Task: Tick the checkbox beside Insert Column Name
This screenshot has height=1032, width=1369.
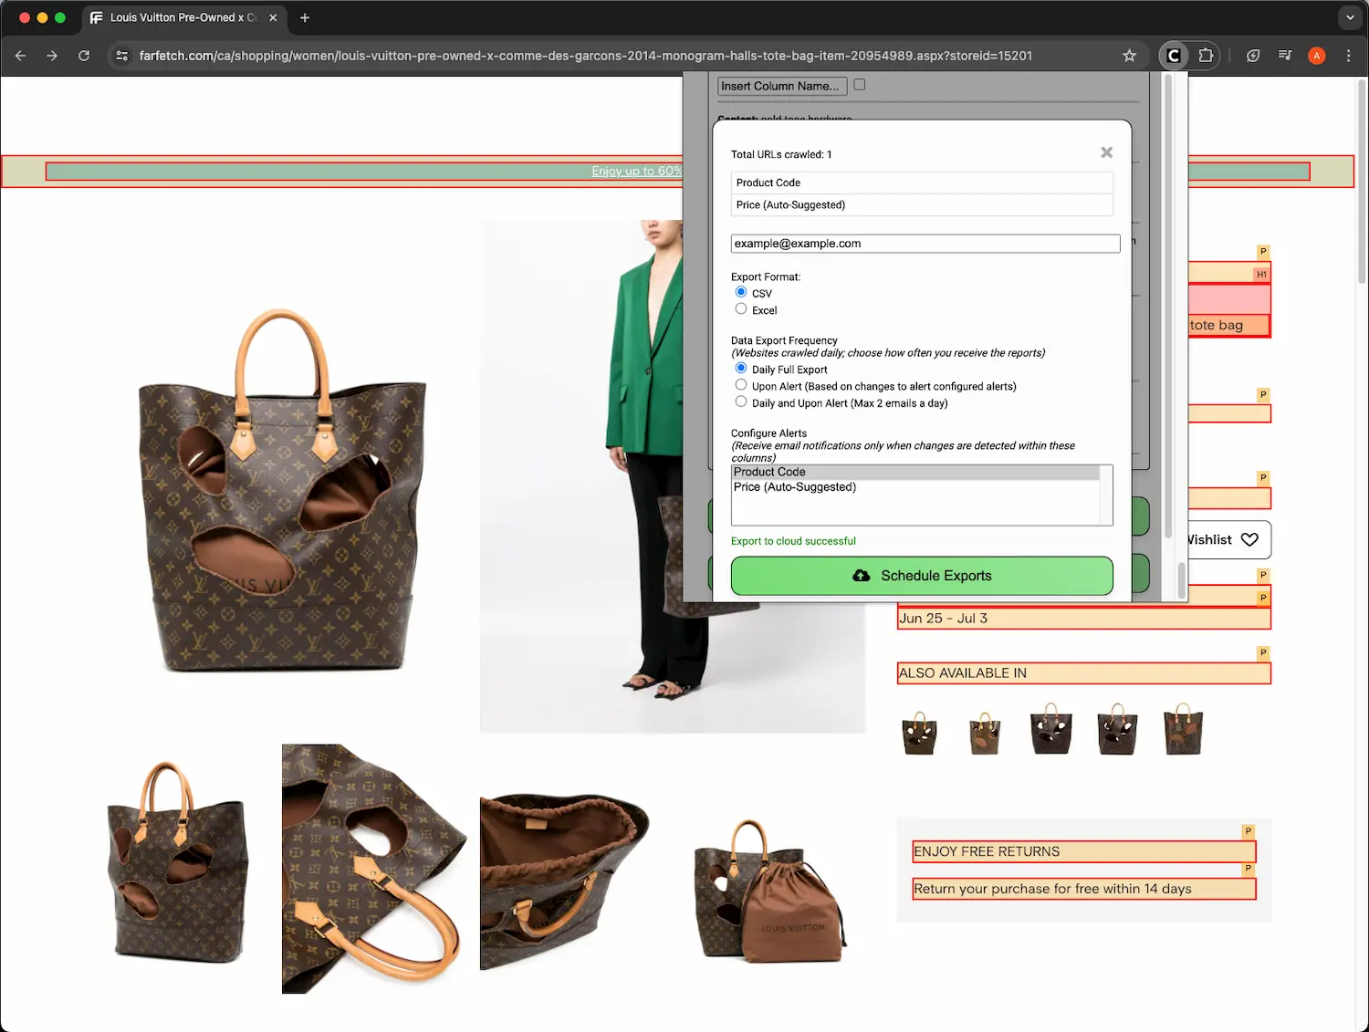Action: (859, 85)
